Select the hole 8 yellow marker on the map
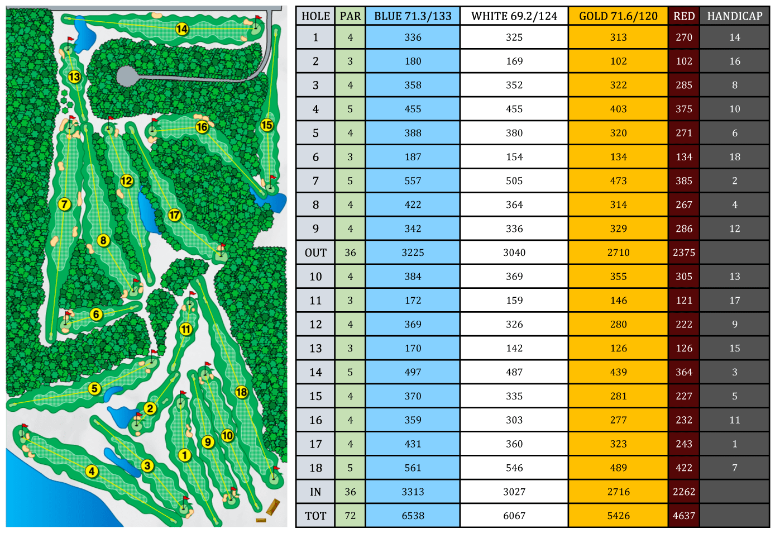The height and width of the screenshot is (533, 775). pos(103,241)
